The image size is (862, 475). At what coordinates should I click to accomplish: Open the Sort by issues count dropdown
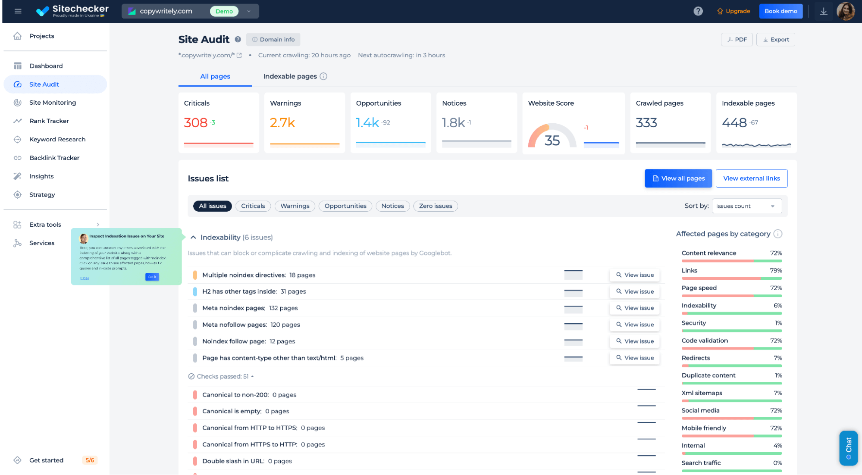747,206
